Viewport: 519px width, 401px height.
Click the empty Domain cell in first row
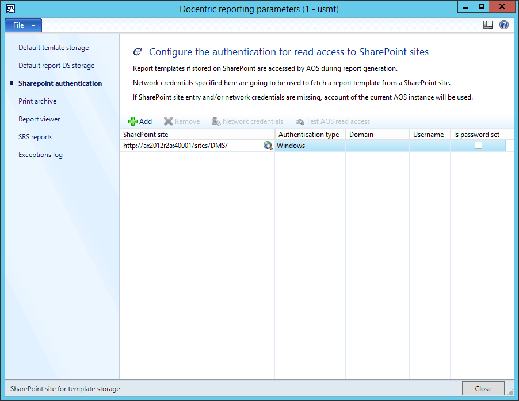[x=377, y=146]
